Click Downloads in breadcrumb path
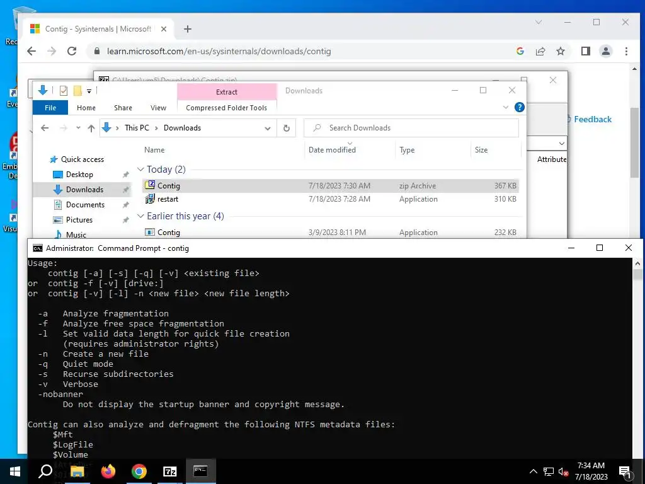 coord(182,127)
